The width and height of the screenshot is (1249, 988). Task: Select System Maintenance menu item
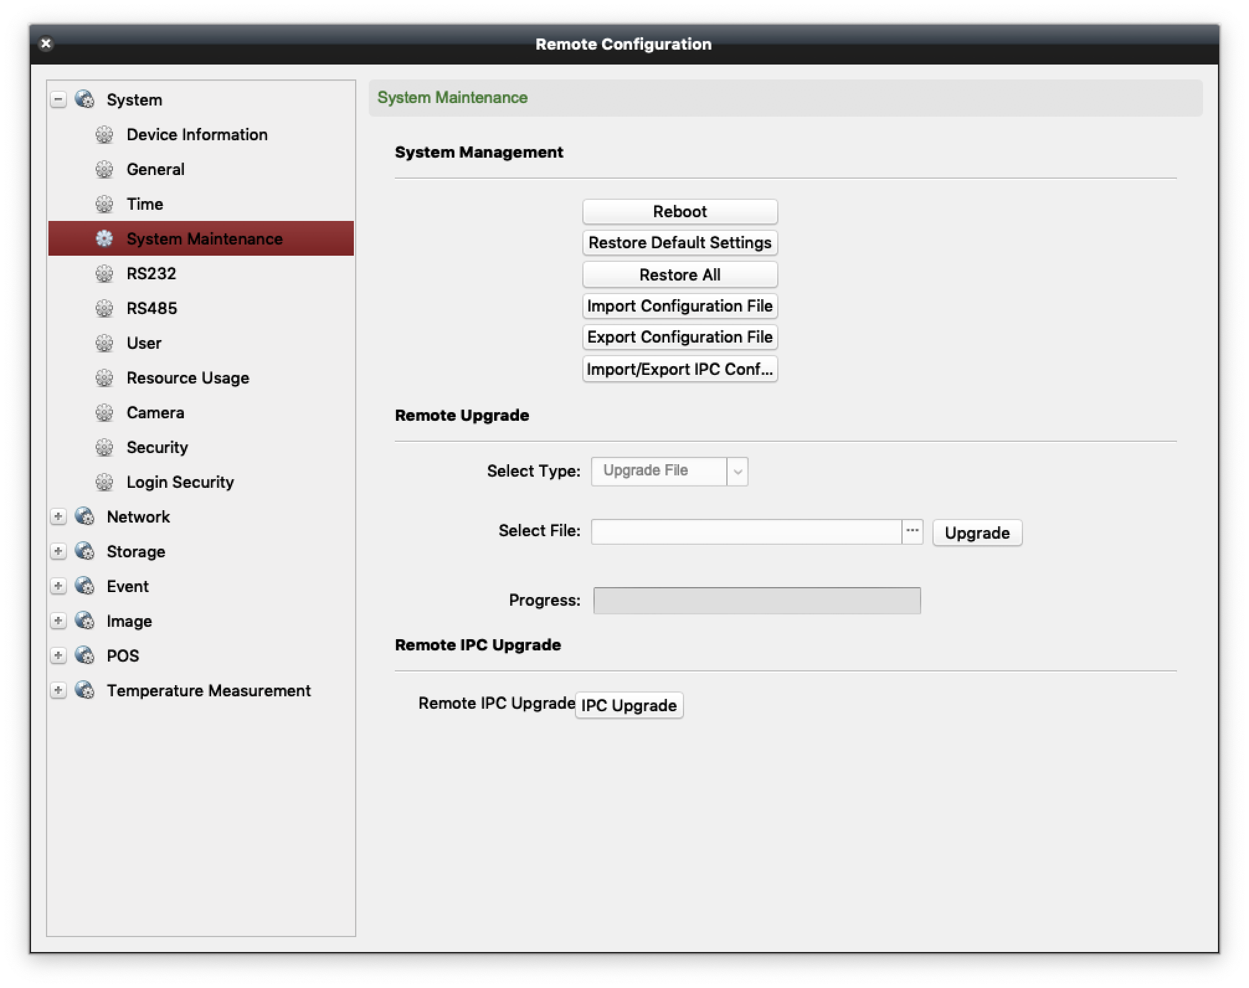point(204,238)
